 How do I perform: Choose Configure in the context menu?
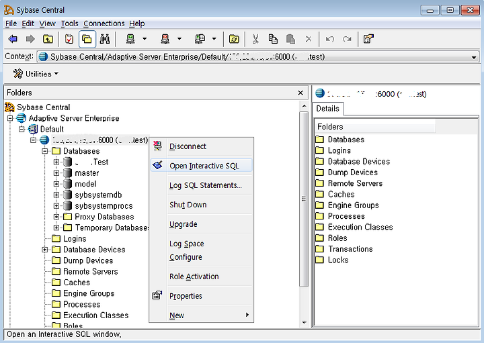[x=201, y=257]
